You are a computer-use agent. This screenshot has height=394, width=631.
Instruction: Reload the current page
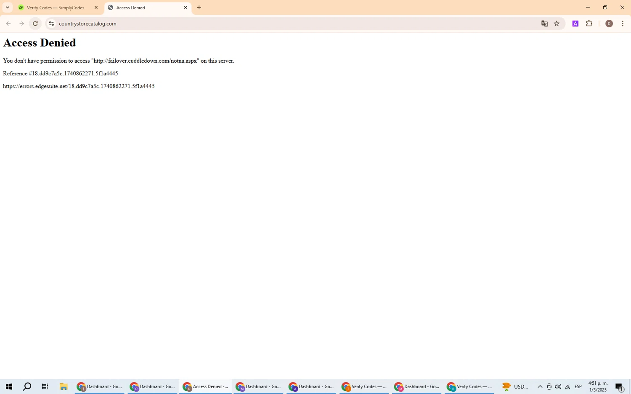tap(35, 24)
